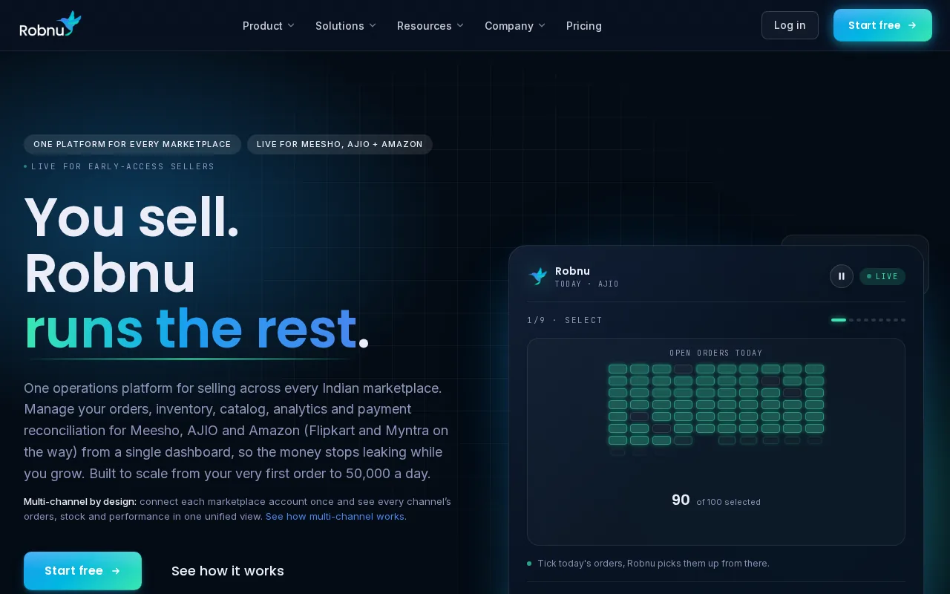This screenshot has height=594, width=950.
Task: Click 'One platform for every marketplace' pill
Action: tap(132, 144)
